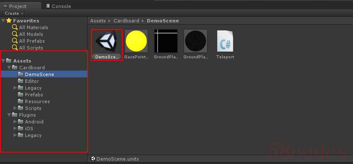Click the All Prefabs search icon
This screenshot has height=164, width=353.
[x=15, y=41]
